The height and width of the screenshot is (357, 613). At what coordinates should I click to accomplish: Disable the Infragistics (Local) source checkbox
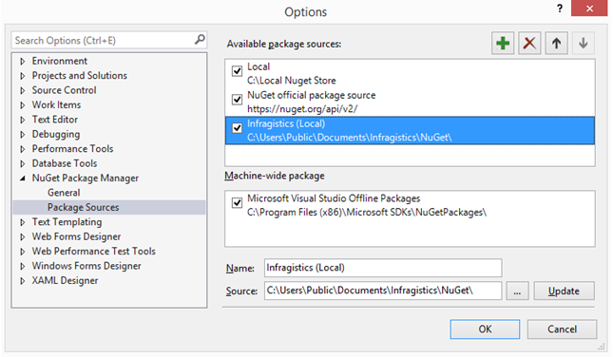(237, 128)
